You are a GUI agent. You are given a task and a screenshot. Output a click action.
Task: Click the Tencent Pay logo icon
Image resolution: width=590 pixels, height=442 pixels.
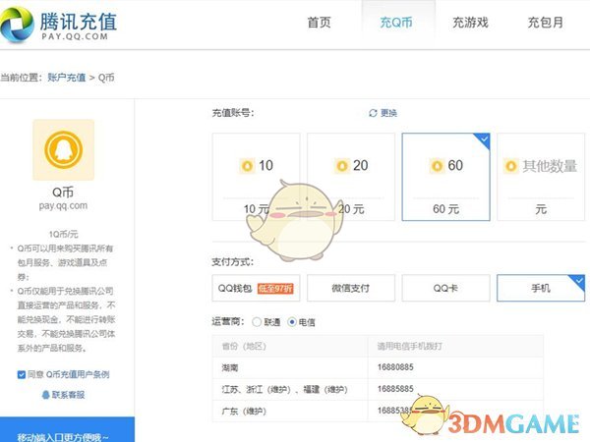click(16, 24)
